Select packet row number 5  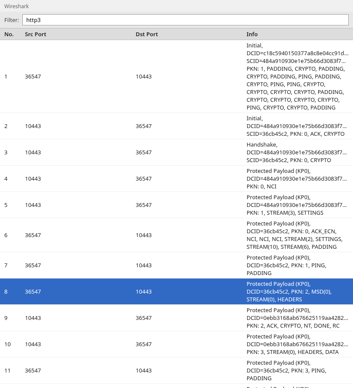tap(176, 205)
